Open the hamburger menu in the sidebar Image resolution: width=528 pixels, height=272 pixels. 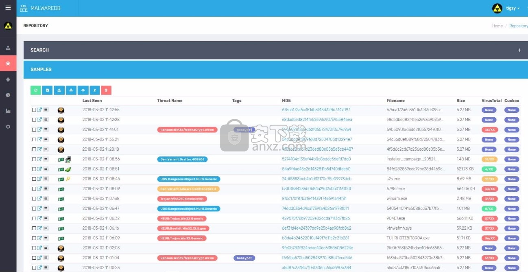click(8, 8)
